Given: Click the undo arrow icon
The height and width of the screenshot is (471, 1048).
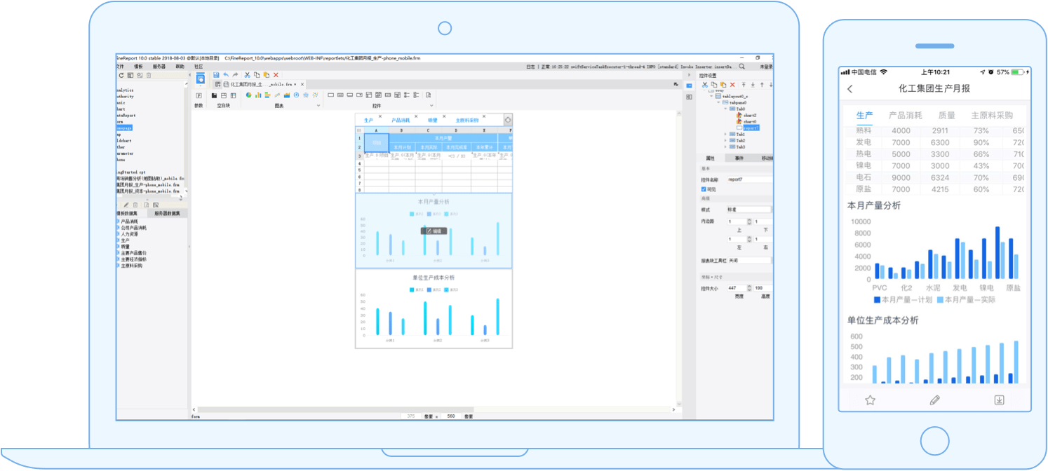Looking at the screenshot, I should click(x=226, y=75).
